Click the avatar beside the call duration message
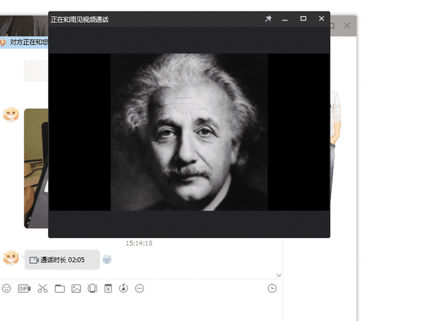Image resolution: width=433 pixels, height=321 pixels. (x=11, y=258)
